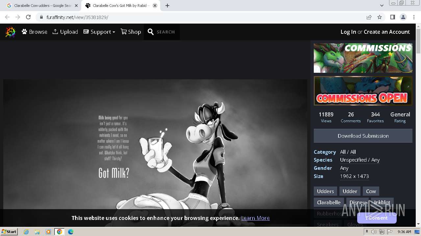The height and width of the screenshot is (236, 421).
Task: Open a new browser tab
Action: [167, 6]
